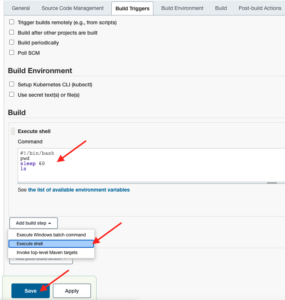Enable Poll SCM checkbox

pos(12,53)
